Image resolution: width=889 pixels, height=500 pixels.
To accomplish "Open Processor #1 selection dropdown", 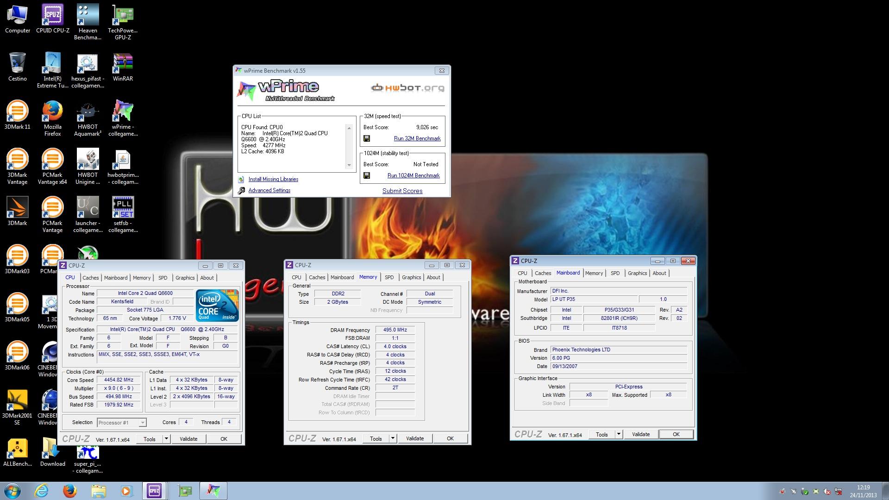I will click(x=122, y=423).
